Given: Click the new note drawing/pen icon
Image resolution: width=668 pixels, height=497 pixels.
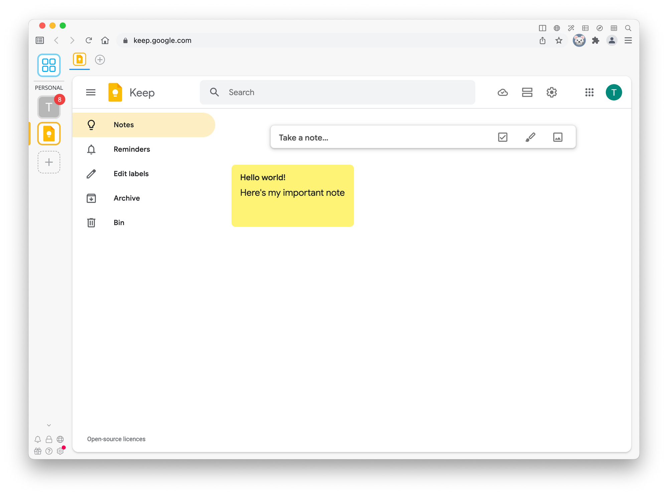Looking at the screenshot, I should [x=530, y=137].
